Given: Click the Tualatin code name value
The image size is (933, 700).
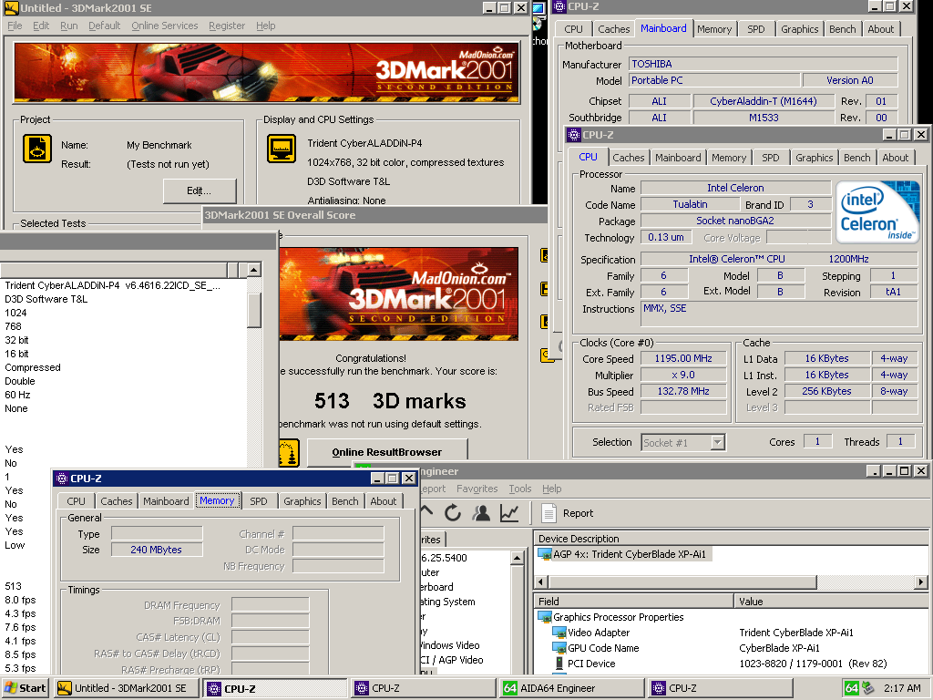Looking at the screenshot, I should coord(690,204).
